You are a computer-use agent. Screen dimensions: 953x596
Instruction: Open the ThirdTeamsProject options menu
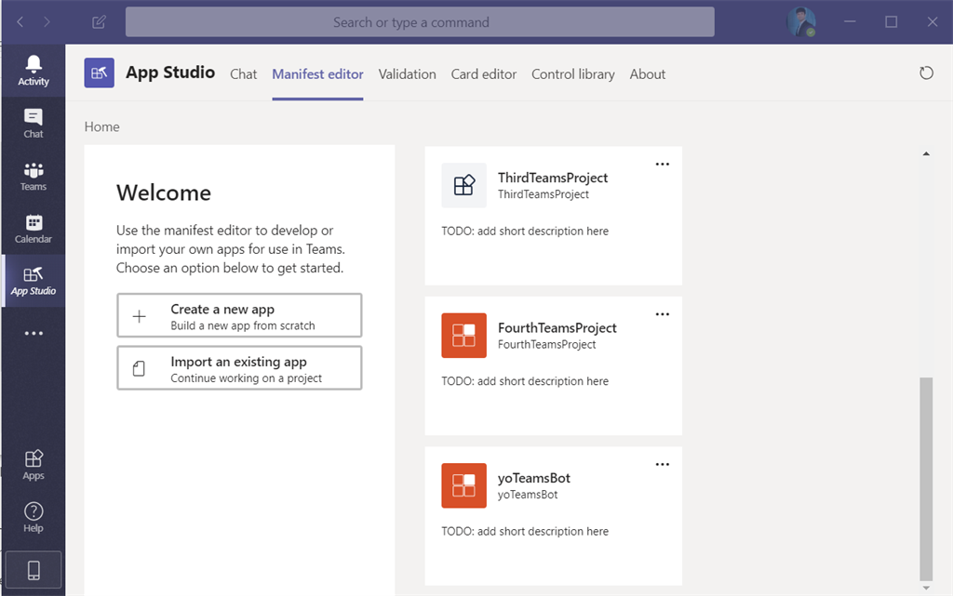pyautogui.click(x=662, y=164)
